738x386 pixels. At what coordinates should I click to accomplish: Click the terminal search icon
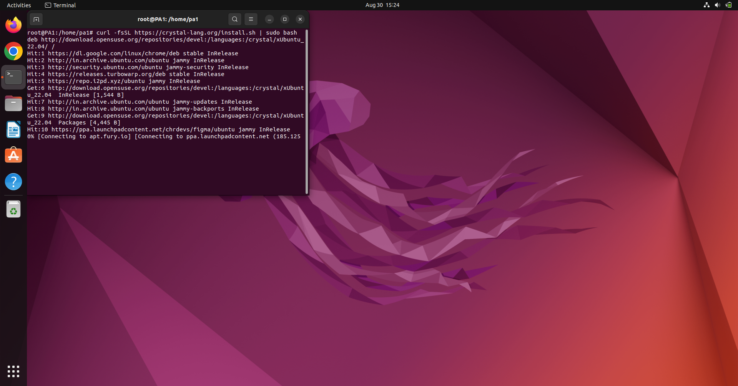click(234, 19)
